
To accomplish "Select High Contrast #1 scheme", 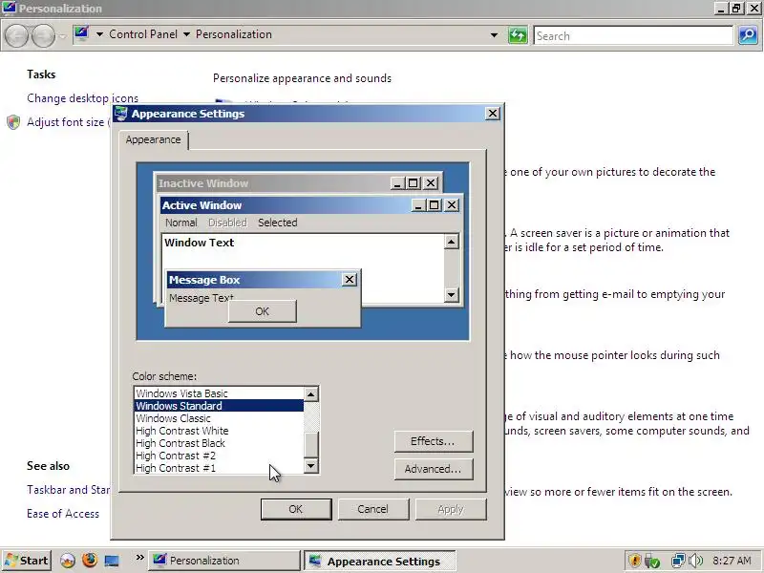I will [219, 468].
